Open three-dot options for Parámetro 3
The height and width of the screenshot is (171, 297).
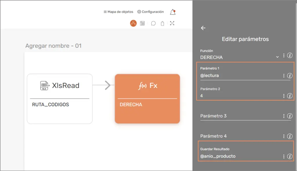pyautogui.click(x=284, y=116)
